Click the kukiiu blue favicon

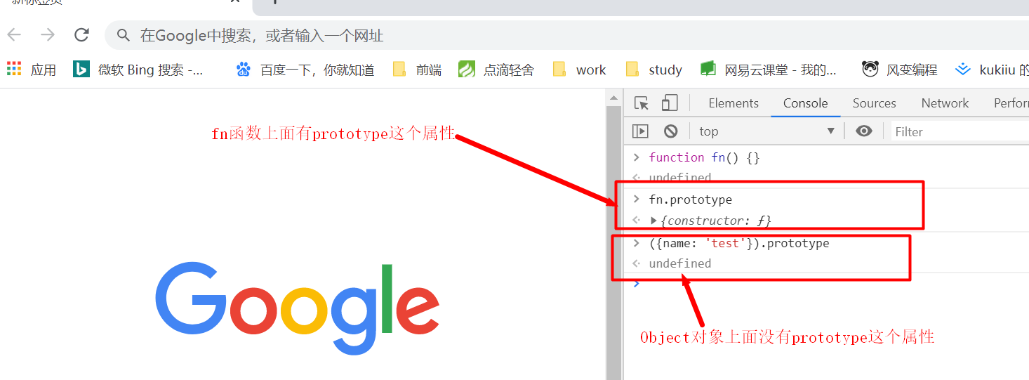click(x=963, y=69)
